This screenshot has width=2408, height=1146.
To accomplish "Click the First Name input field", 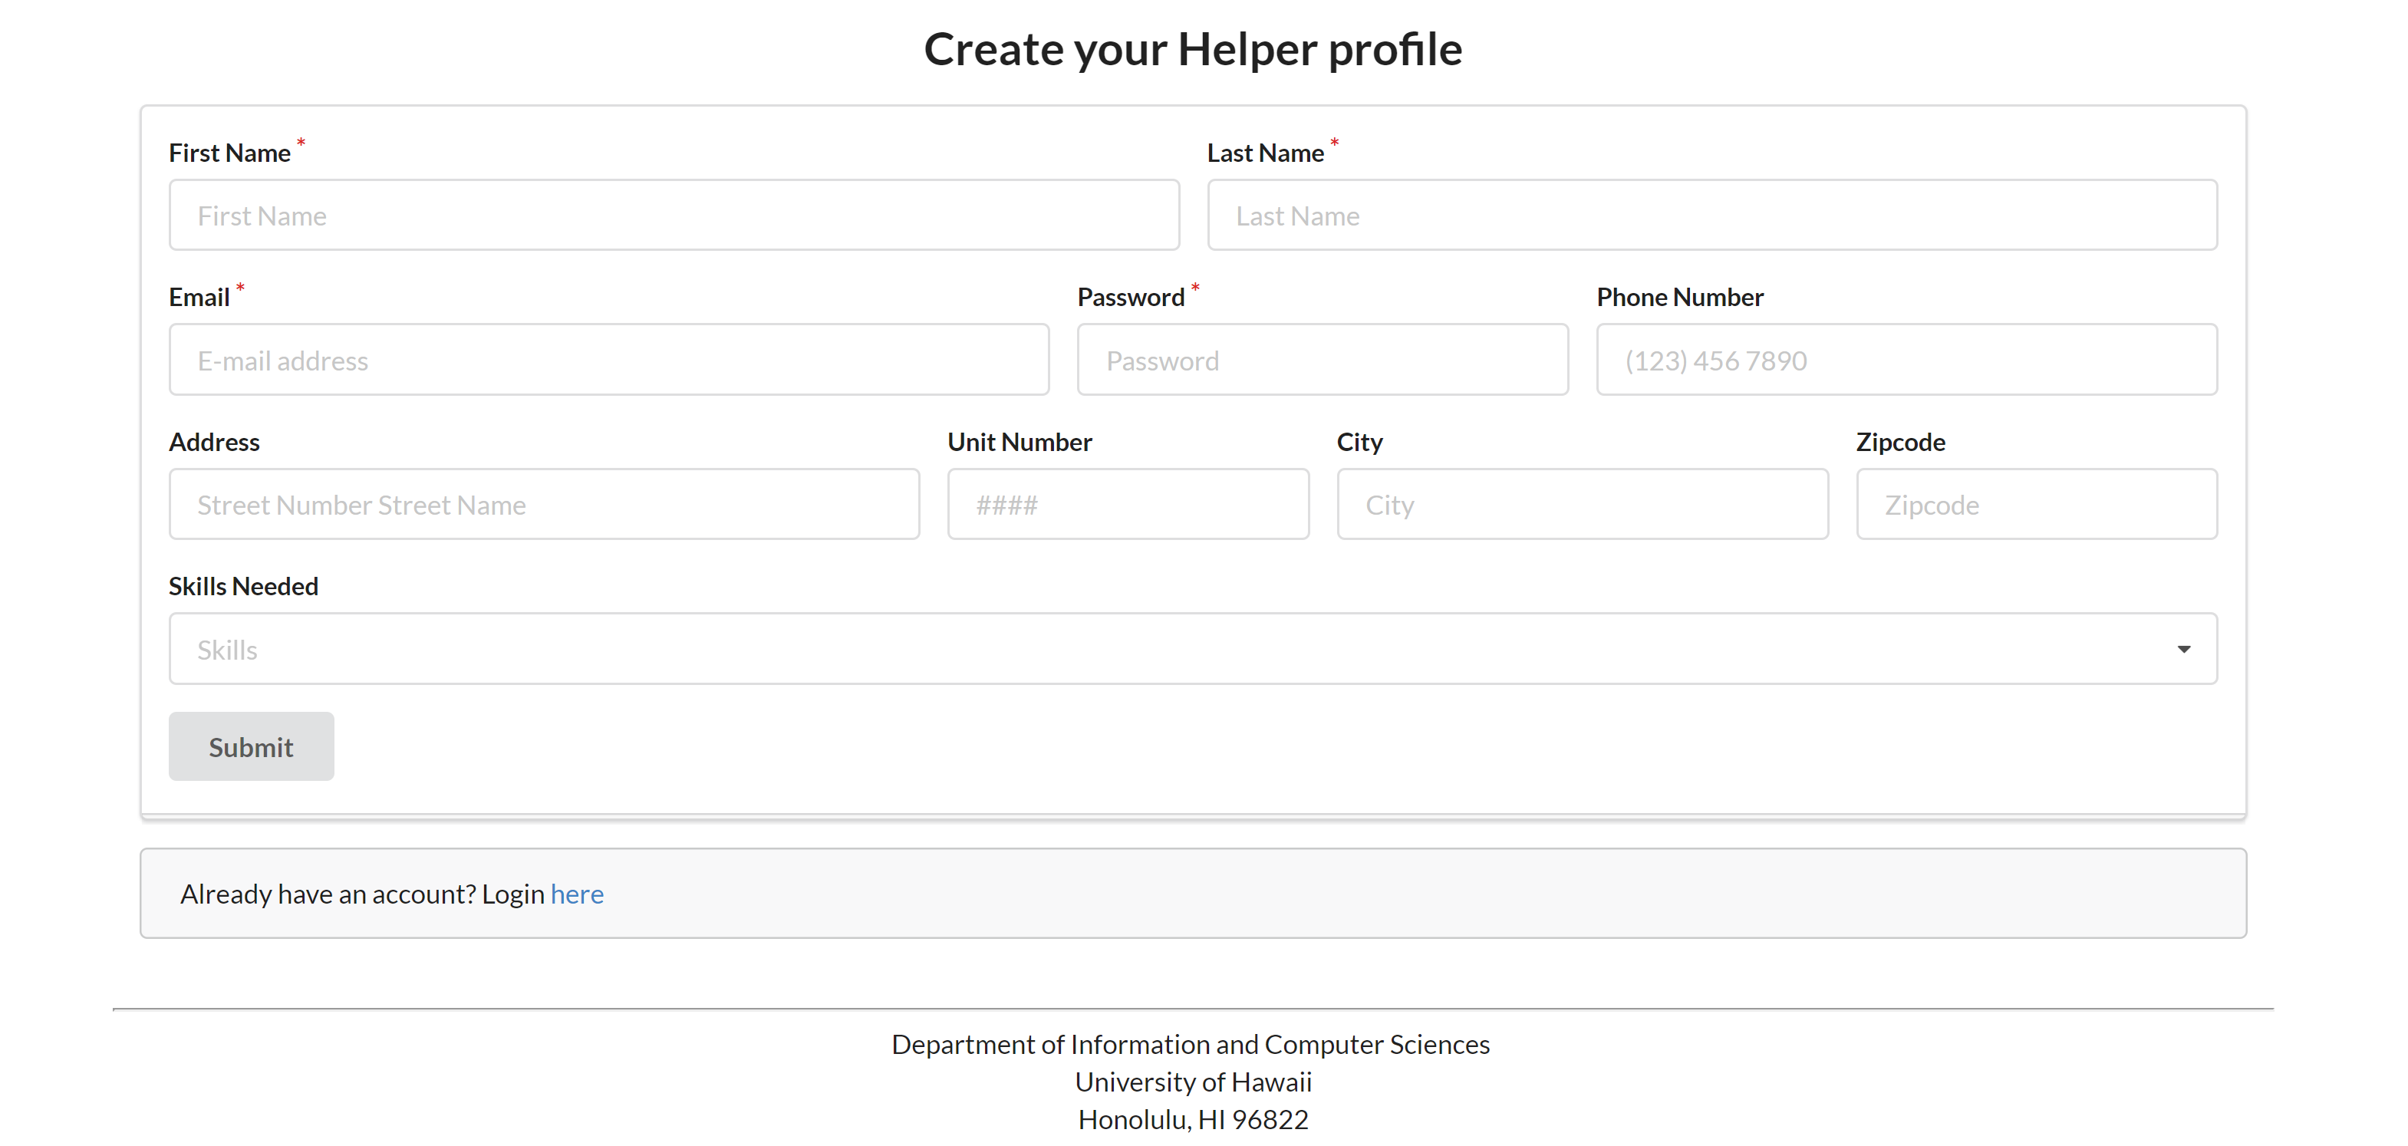I will (674, 215).
